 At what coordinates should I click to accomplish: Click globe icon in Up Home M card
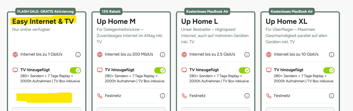tap(100, 55)
